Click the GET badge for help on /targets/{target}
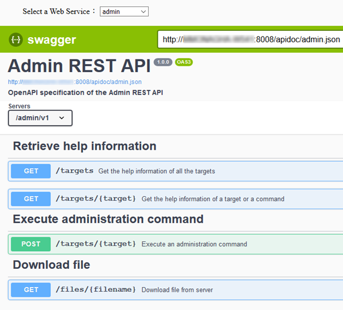 [31, 199]
